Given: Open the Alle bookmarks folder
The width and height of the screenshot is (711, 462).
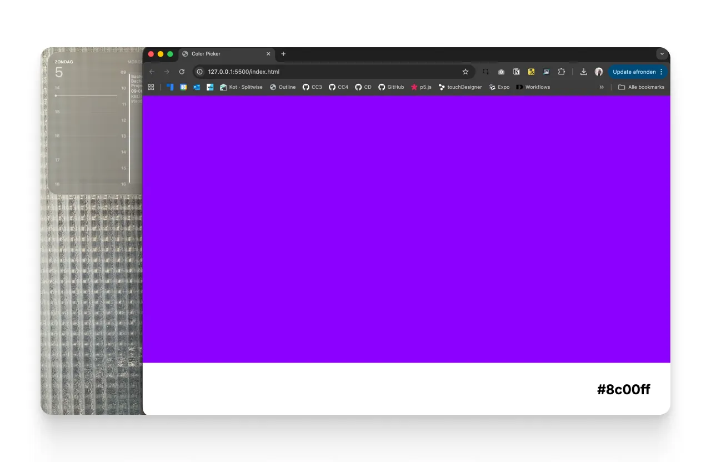Looking at the screenshot, I should pyautogui.click(x=641, y=87).
